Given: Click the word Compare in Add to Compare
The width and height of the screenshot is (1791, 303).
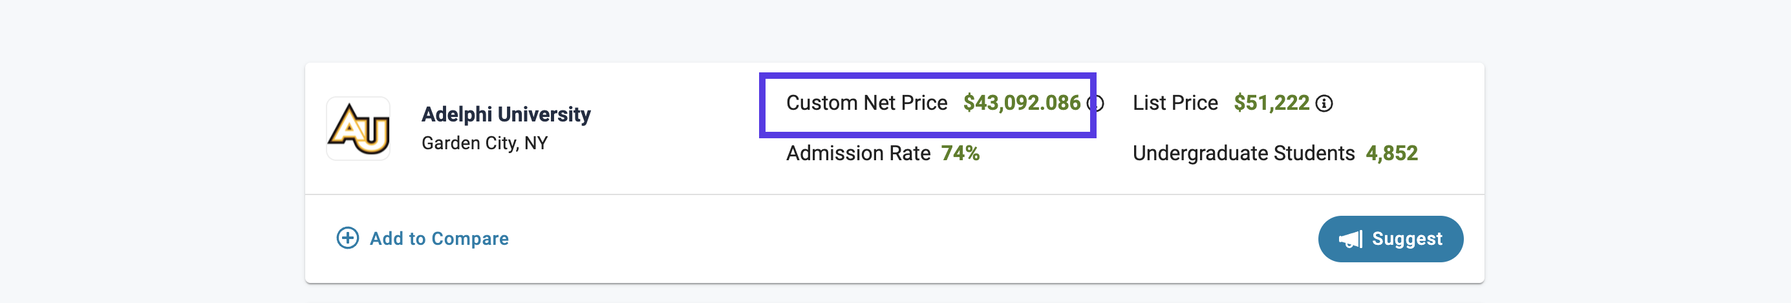Looking at the screenshot, I should pos(469,238).
